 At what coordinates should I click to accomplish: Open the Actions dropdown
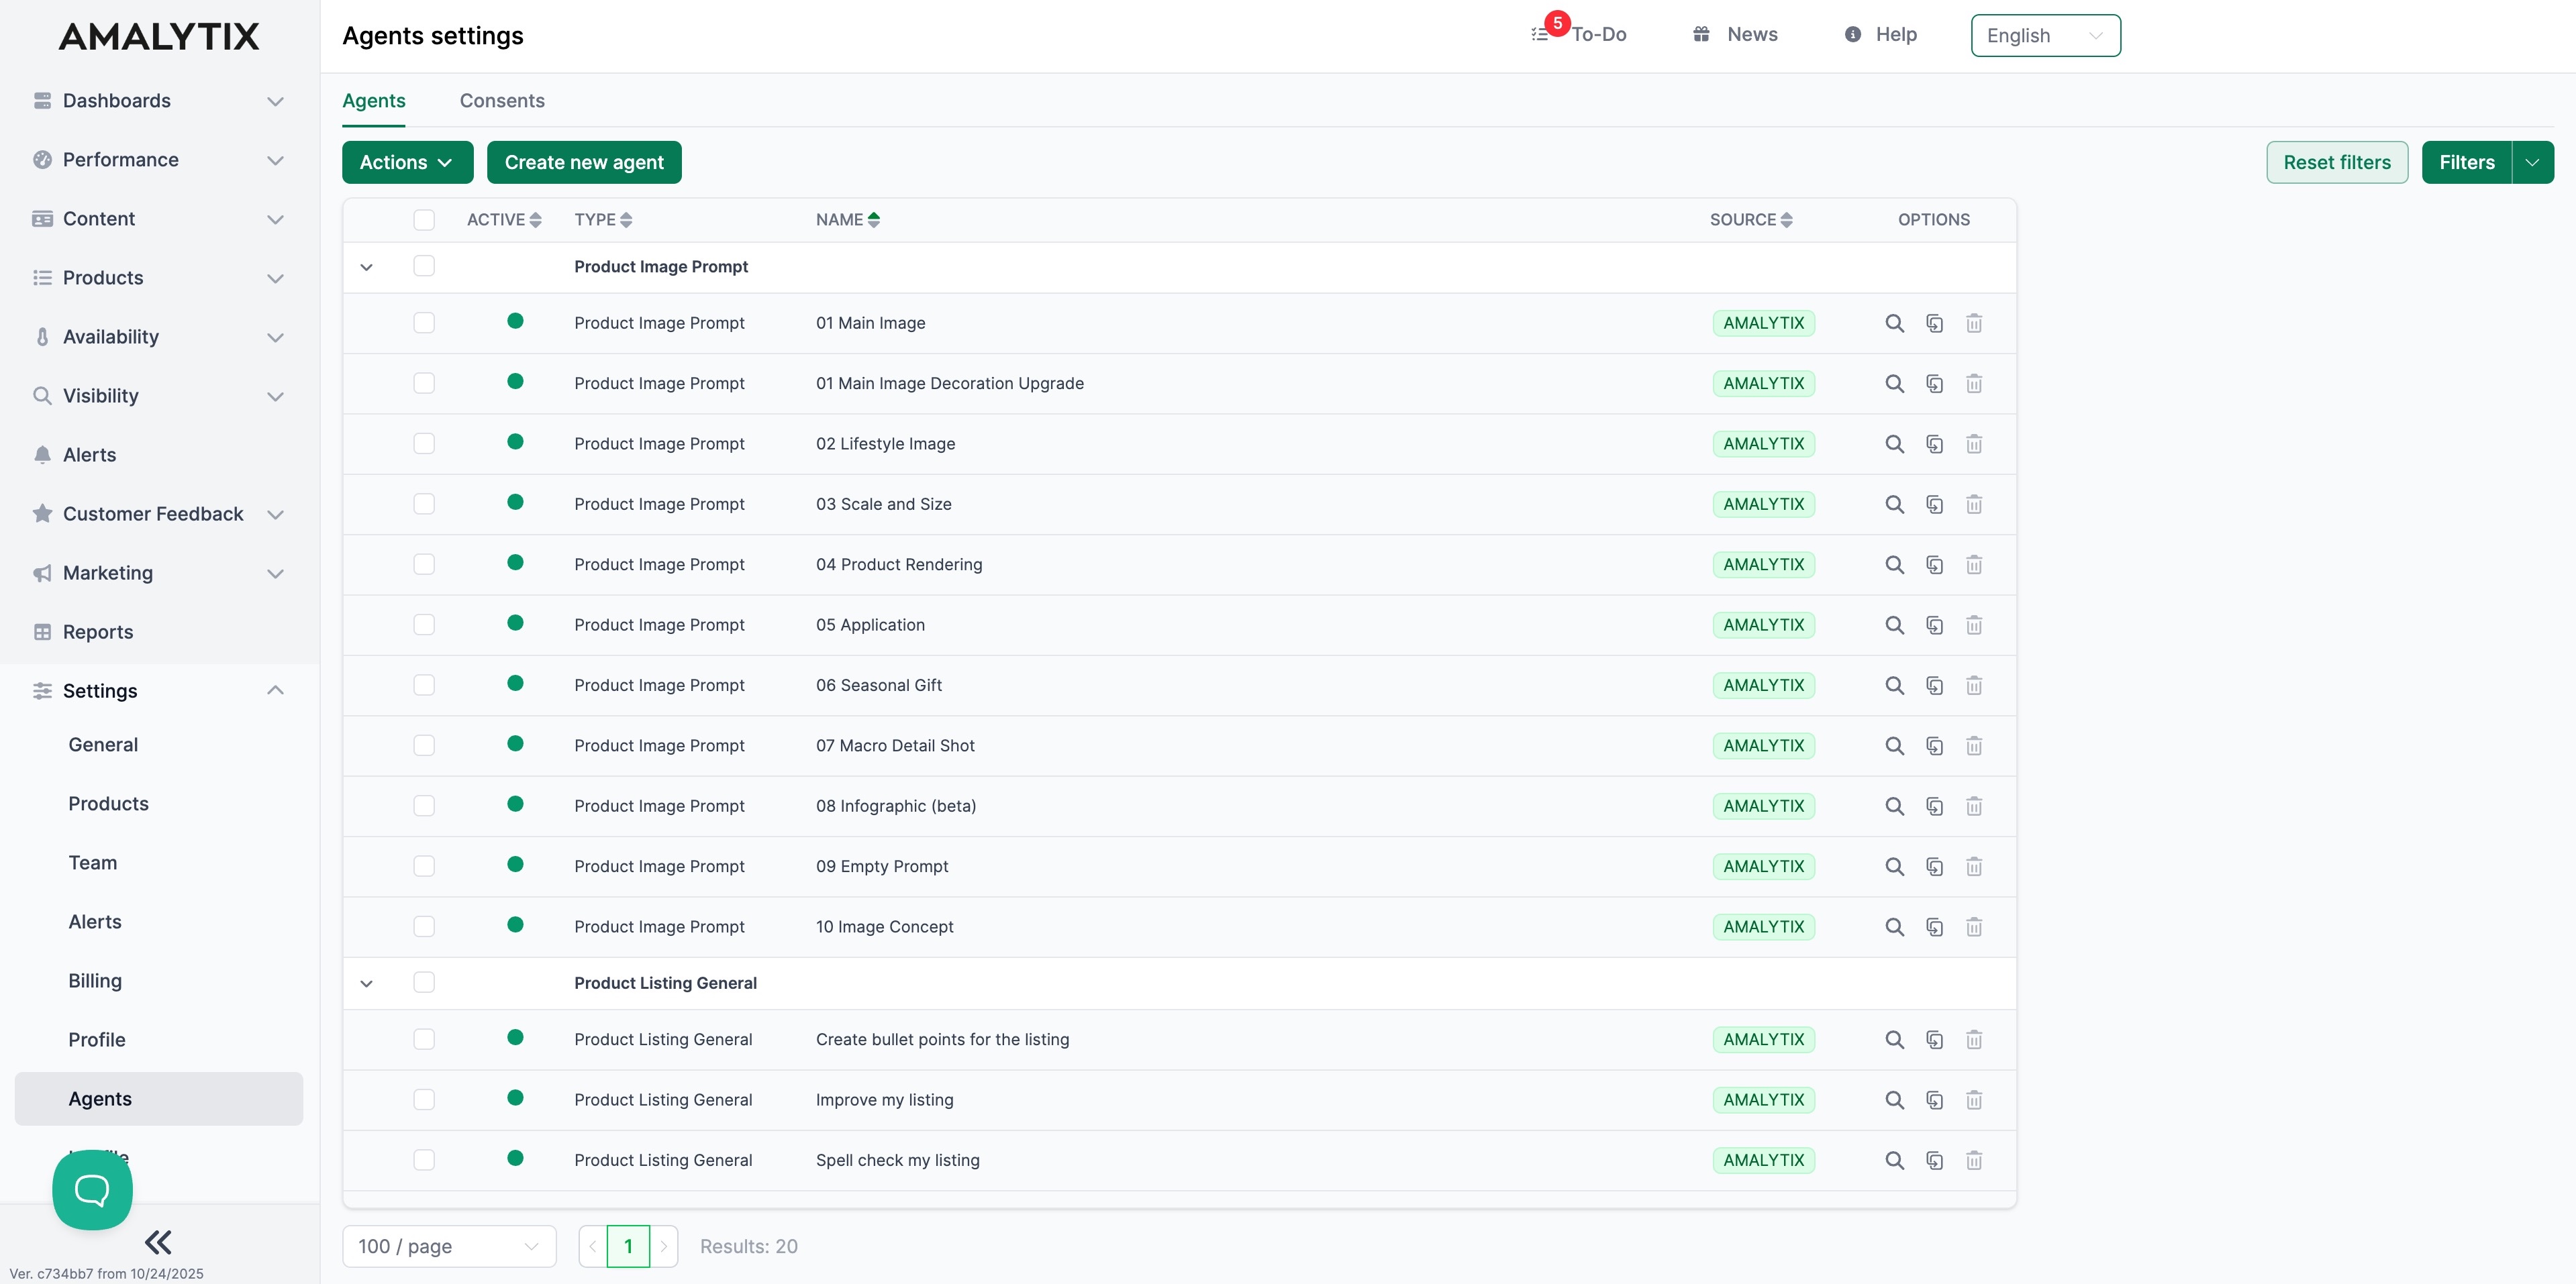click(407, 161)
